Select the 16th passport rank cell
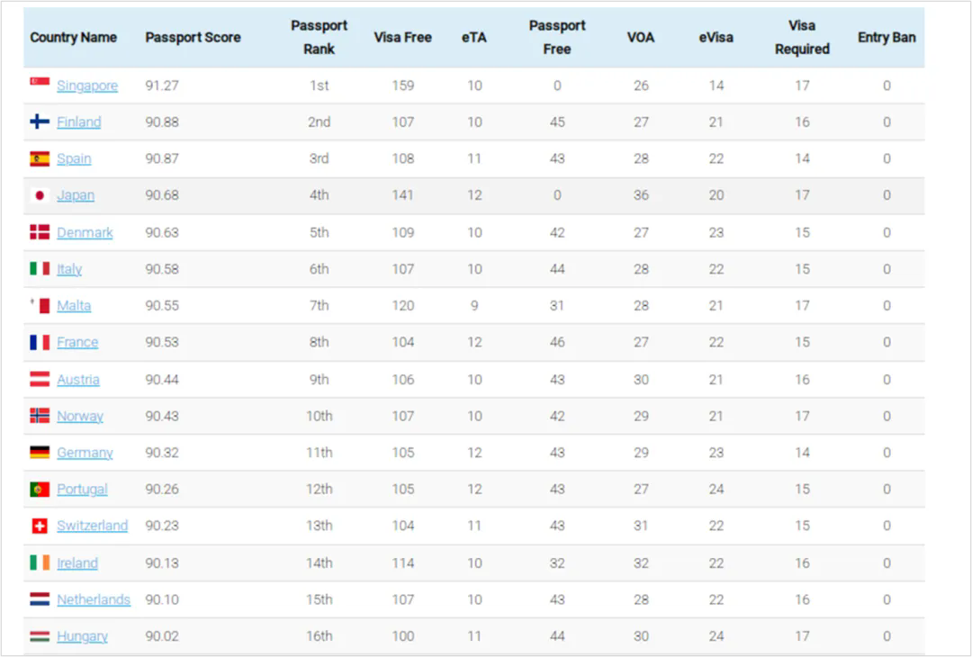Viewport: 972px width, 657px height. click(x=319, y=636)
